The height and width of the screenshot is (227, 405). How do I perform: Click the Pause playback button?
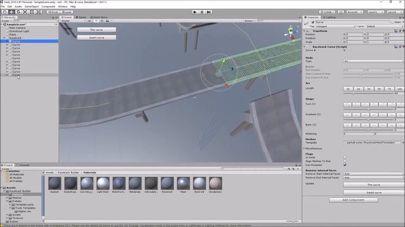pos(202,12)
